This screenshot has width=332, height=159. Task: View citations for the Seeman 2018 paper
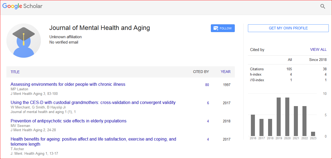point(208,121)
